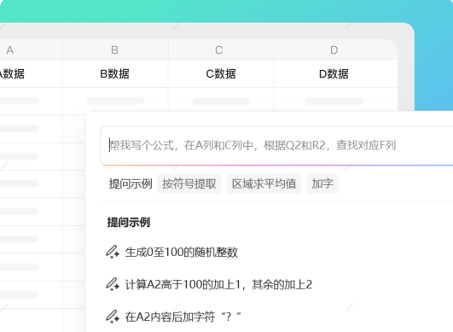The height and width of the screenshot is (332, 453).
Task: Select column C header
Action: click(221, 50)
